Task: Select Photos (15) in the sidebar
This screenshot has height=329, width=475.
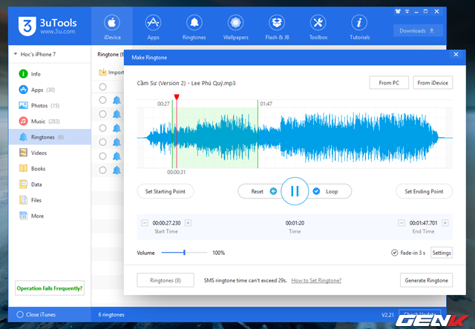Action: [50, 105]
